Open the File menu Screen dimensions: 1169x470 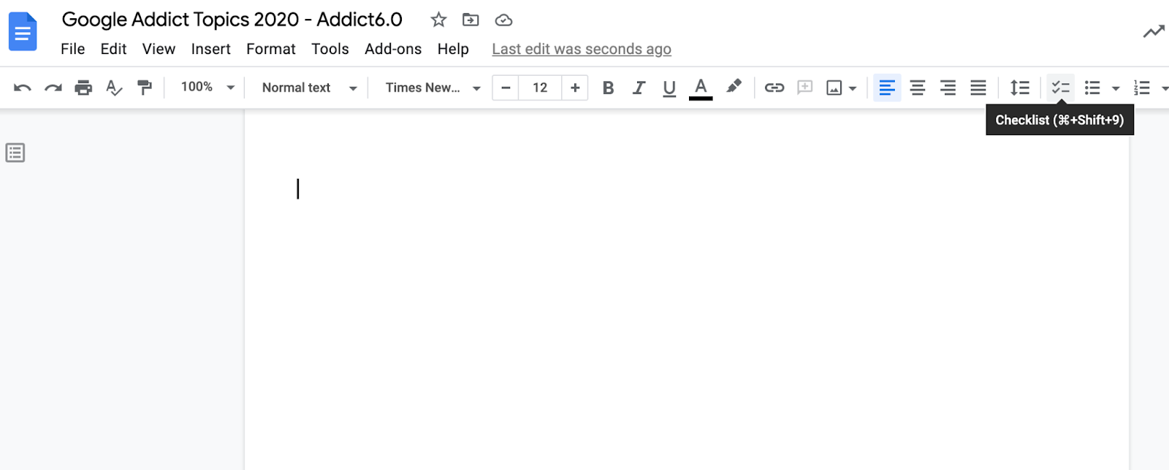coord(72,49)
